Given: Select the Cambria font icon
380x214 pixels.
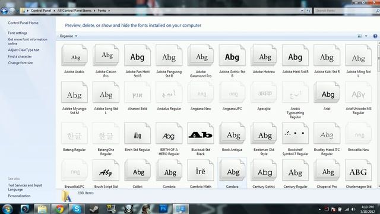Looking at the screenshot, I should tap(169, 171).
